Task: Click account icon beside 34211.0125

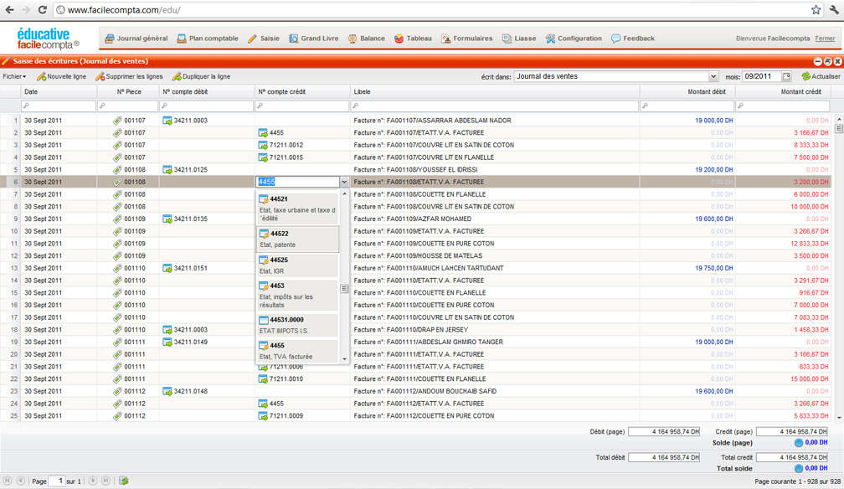Action: 167,170
